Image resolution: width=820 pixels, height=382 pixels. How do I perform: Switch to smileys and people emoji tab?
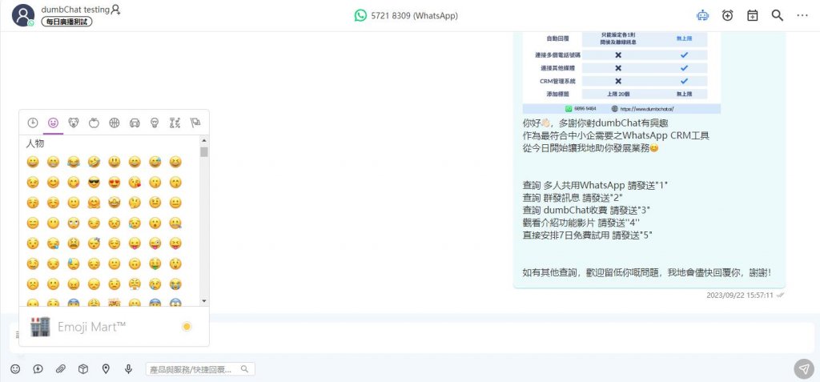click(x=53, y=123)
